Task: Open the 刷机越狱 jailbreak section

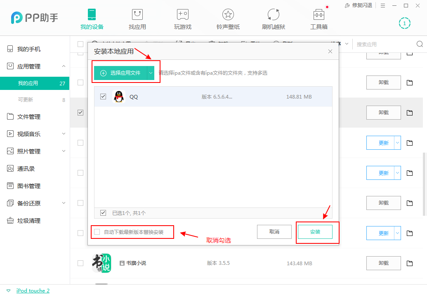Action: coord(273,19)
